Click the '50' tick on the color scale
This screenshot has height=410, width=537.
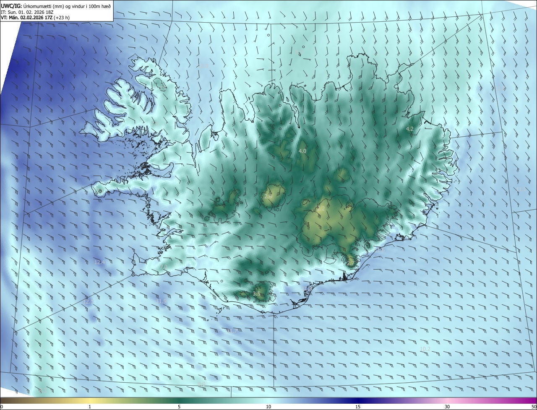click(533, 407)
